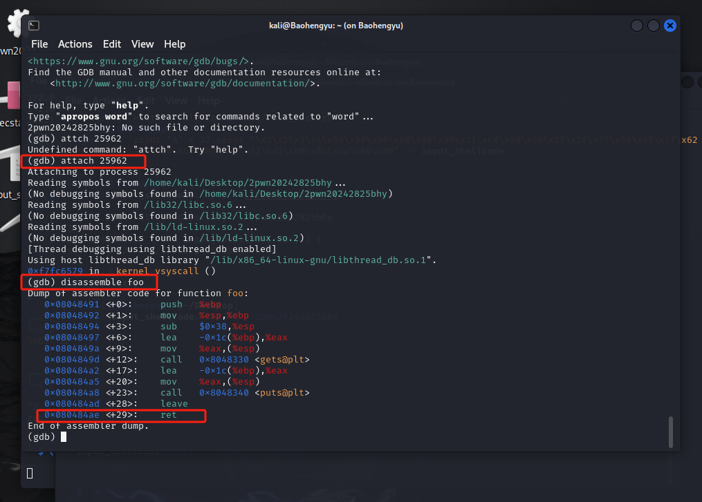Click the terminal's vertical scrollbar handle
This screenshot has height=502, width=702.
(671, 432)
